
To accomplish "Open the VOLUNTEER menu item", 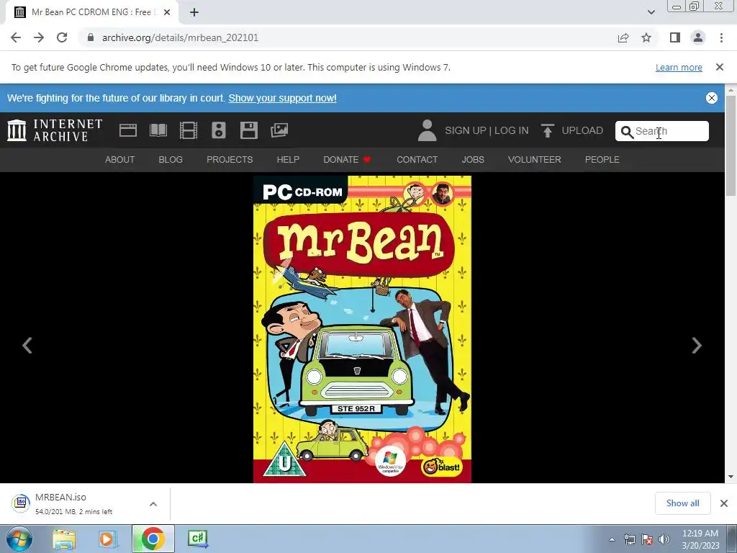I will [535, 159].
